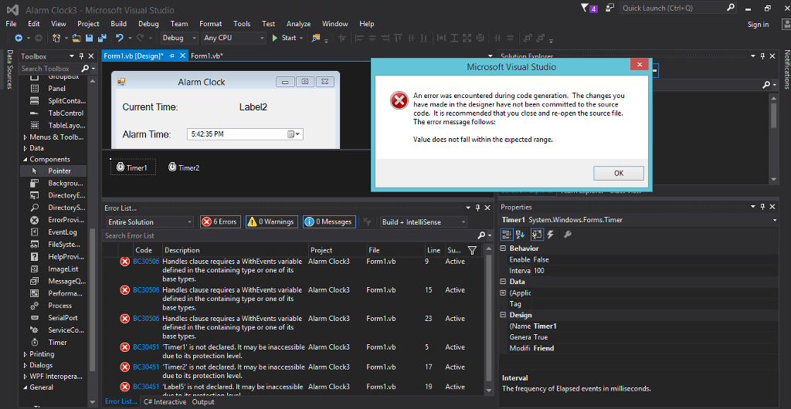The width and height of the screenshot is (791, 409).
Task: Open the Timer1 object selector dropdown
Action: click(774, 220)
